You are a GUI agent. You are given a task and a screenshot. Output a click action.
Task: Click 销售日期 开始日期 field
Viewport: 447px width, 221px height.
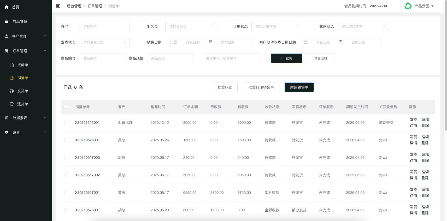tap(193, 42)
